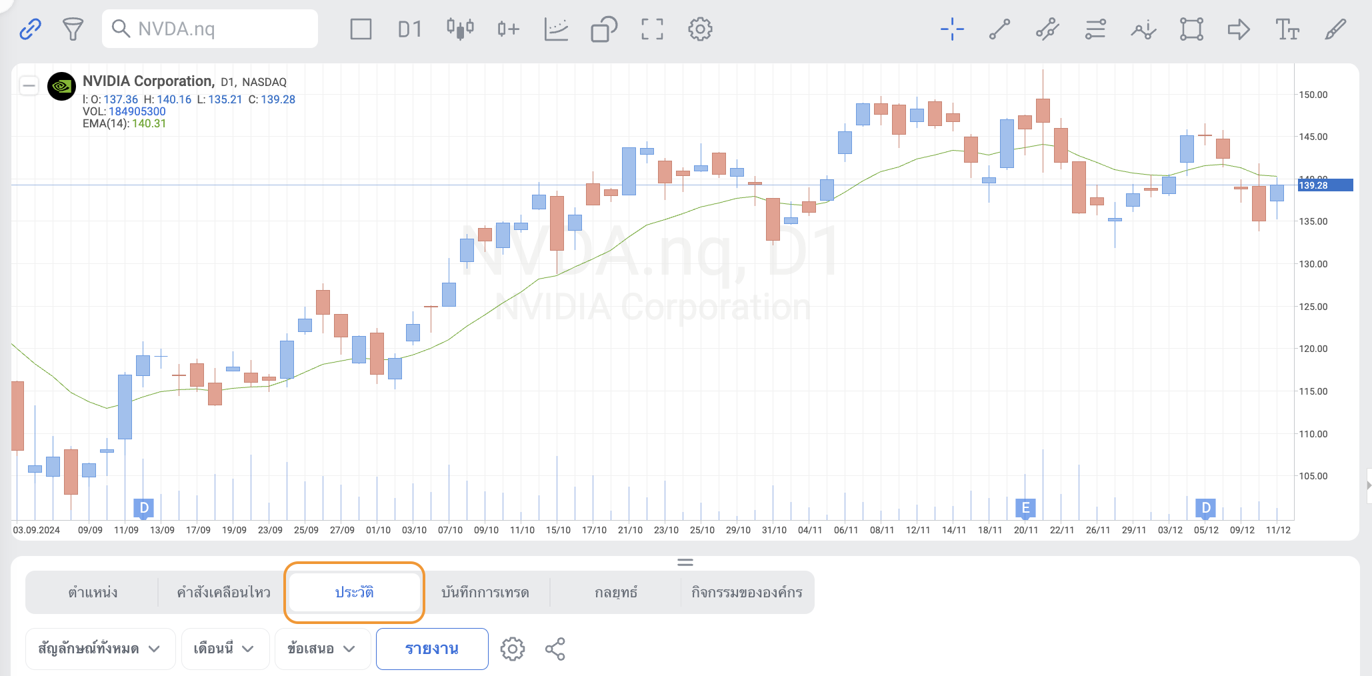This screenshot has height=676, width=1372.
Task: Click the E earnings marker at 20/11
Action: click(1025, 508)
